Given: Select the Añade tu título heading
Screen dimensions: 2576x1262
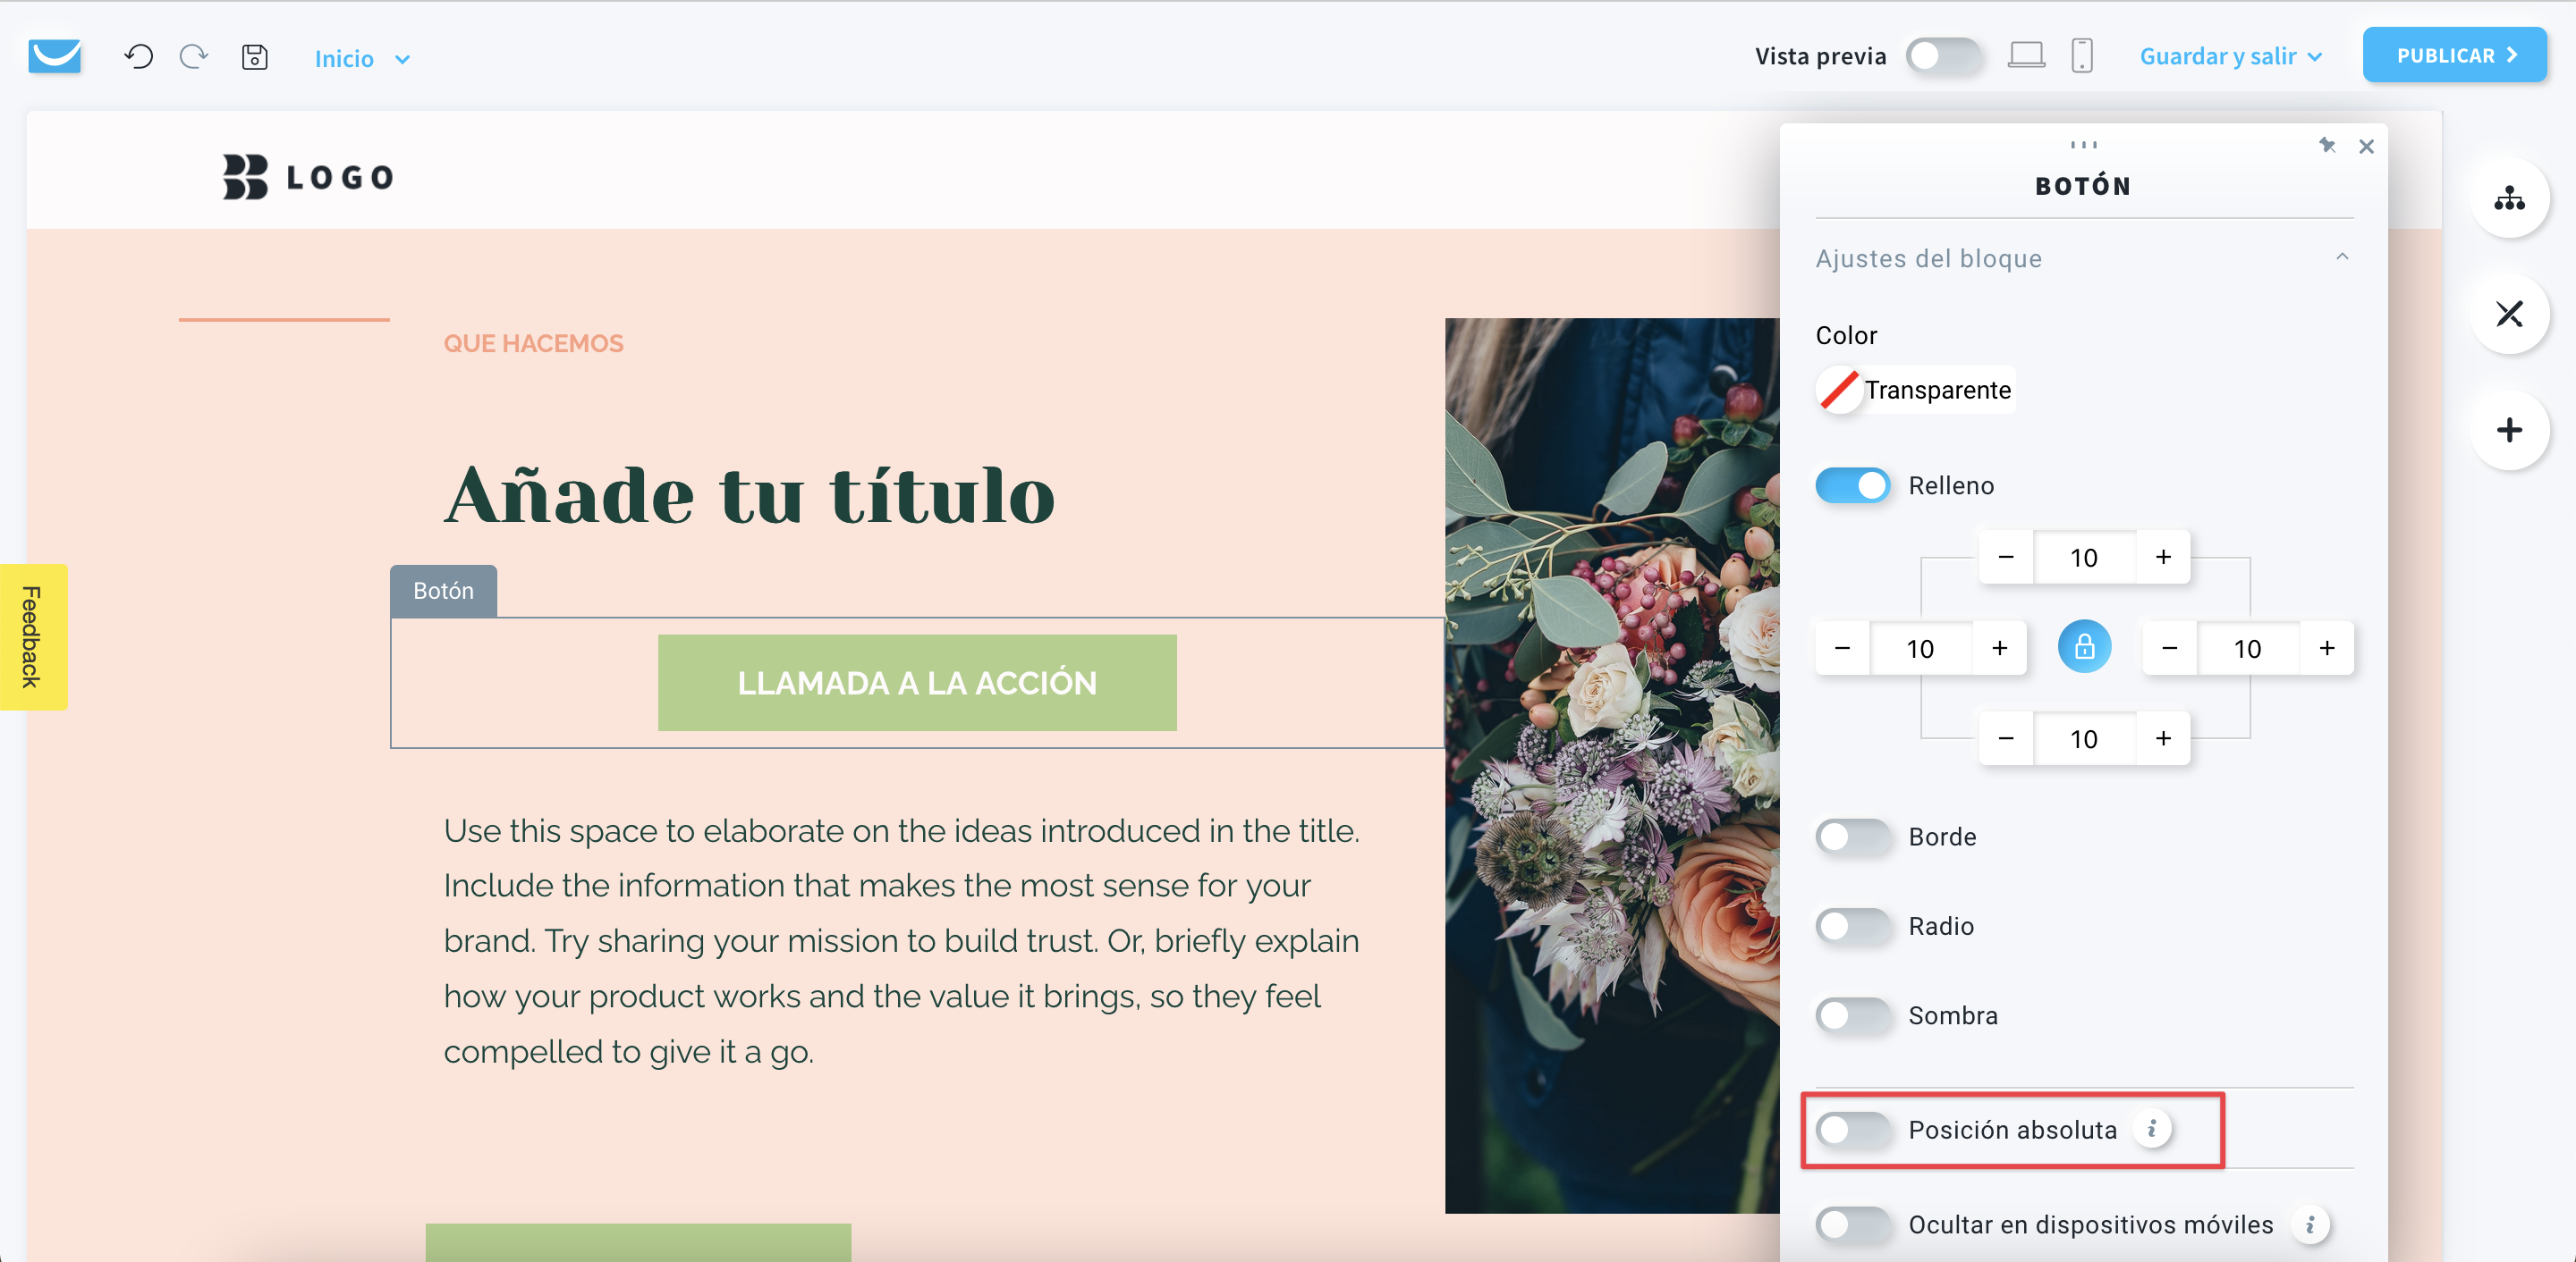Looking at the screenshot, I should tap(750, 494).
